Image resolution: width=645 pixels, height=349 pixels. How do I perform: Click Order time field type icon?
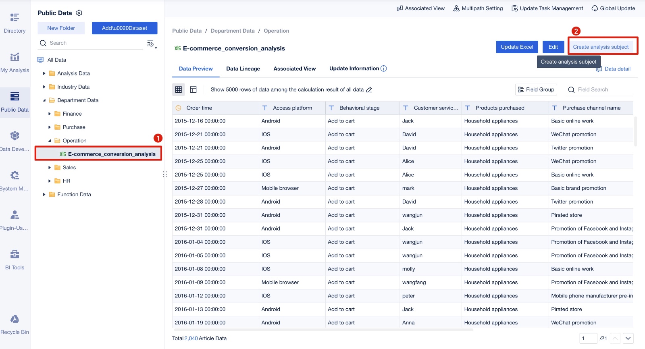[x=178, y=108]
